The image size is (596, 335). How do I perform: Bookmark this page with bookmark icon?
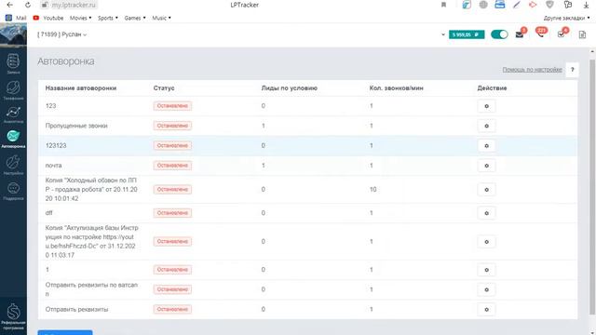(x=443, y=5)
